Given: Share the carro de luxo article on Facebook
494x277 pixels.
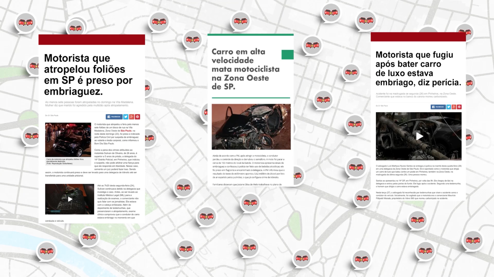Looking at the screenshot, I should tap(438, 107).
